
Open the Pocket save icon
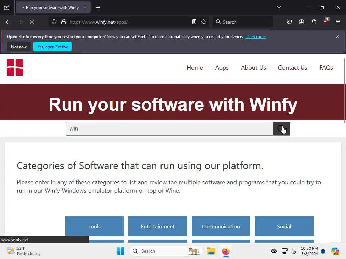click(289, 22)
